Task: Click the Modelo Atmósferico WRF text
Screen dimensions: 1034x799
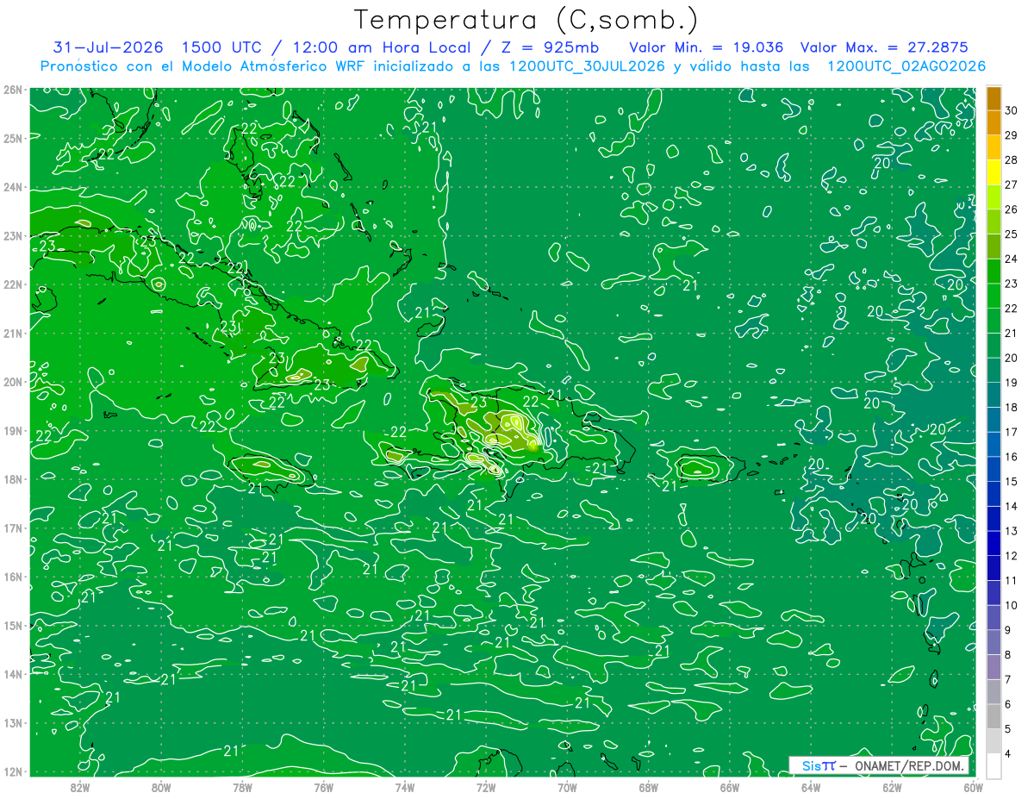Action: point(275,66)
